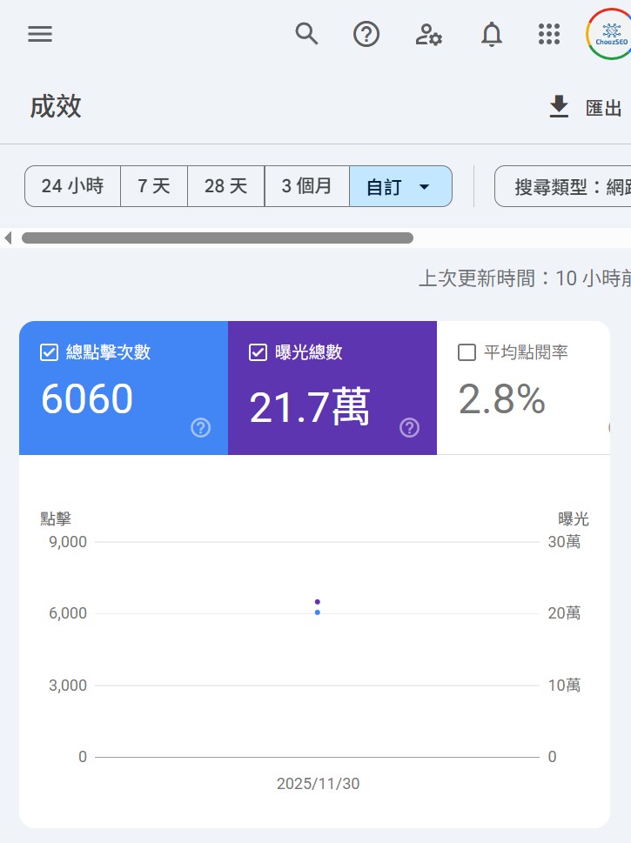
Task: Click help icon in 總點擊次數 card
Action: click(x=200, y=427)
